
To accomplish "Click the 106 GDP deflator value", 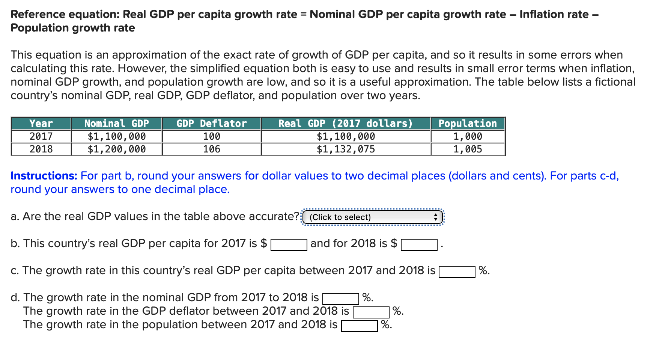I will tap(211, 149).
